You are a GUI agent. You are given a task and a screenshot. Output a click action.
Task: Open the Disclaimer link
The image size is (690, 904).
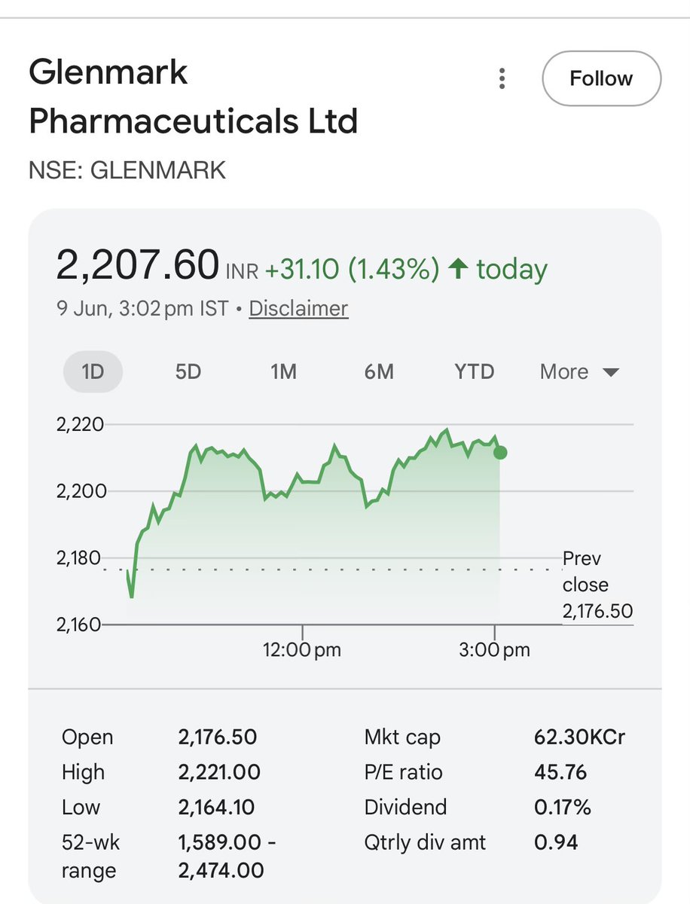tap(298, 308)
